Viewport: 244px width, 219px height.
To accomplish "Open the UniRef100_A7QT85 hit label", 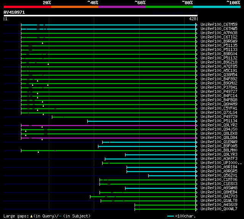I will 219,67.
